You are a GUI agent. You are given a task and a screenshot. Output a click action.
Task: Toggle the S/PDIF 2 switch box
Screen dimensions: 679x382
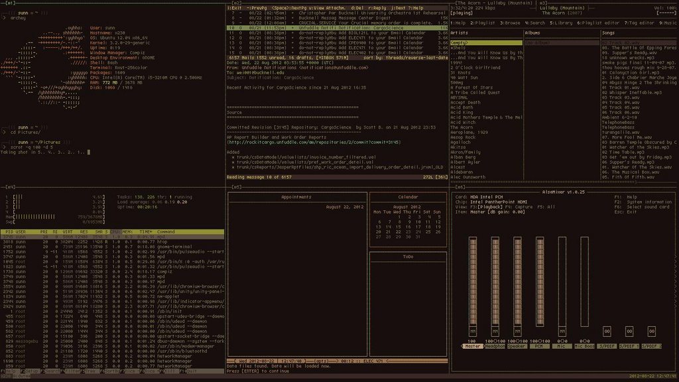point(651,332)
